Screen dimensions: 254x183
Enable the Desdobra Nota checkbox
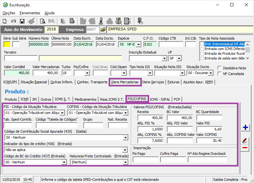219,68
